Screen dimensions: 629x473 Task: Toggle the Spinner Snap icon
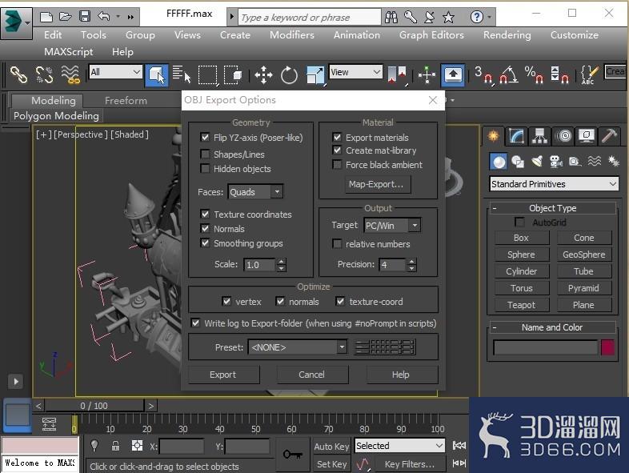pos(559,74)
